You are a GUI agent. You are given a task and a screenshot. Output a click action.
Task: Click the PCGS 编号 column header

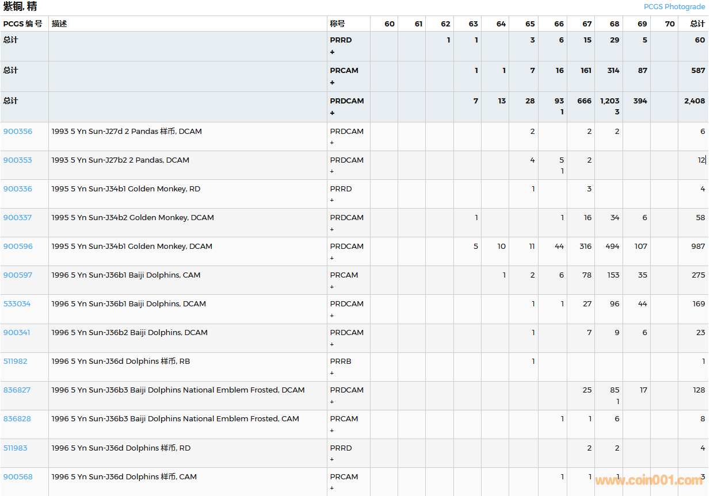[23, 24]
